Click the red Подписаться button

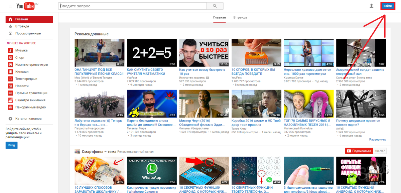click(x=358, y=151)
